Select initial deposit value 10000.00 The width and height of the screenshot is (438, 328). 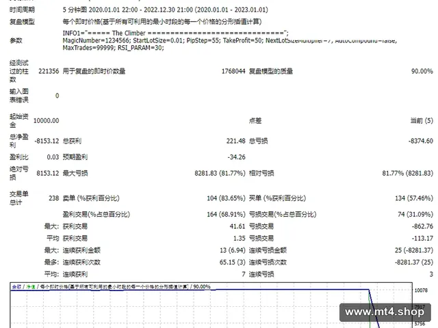click(46, 120)
